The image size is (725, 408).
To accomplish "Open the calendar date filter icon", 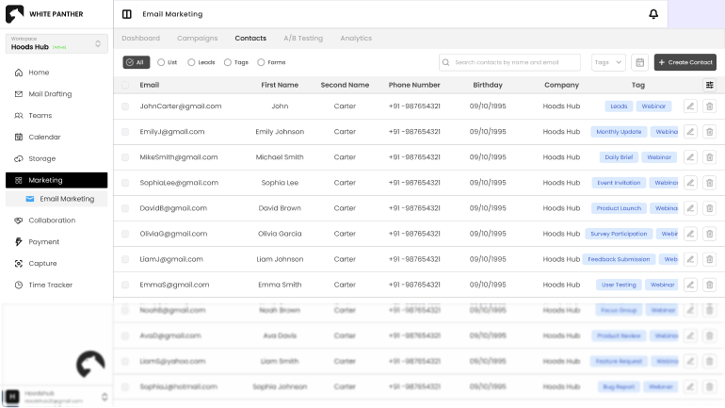I will point(640,62).
